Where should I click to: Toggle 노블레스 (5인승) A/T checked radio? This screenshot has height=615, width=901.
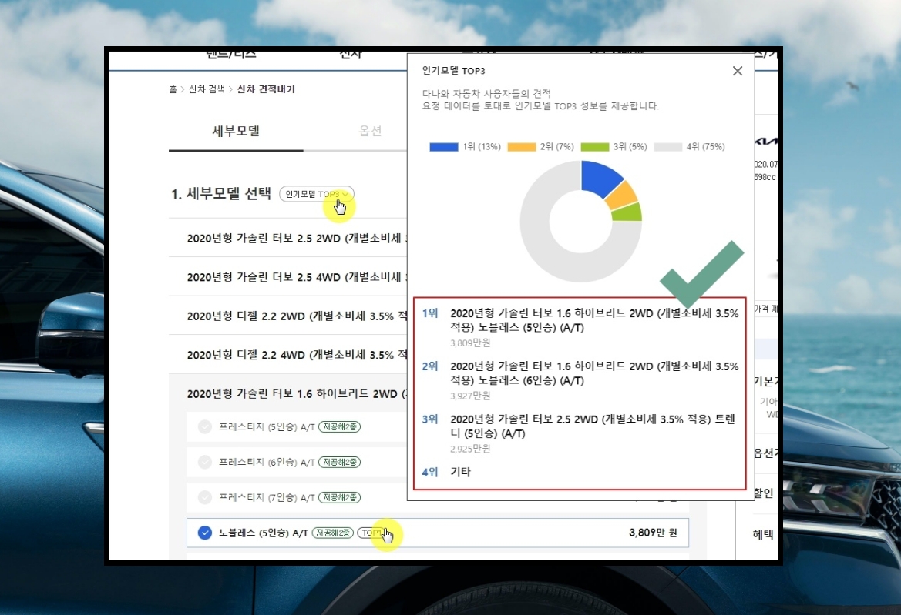click(x=204, y=533)
